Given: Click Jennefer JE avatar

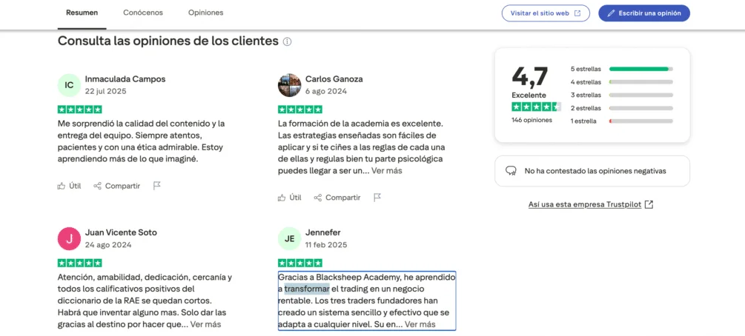Looking at the screenshot, I should click(x=289, y=238).
